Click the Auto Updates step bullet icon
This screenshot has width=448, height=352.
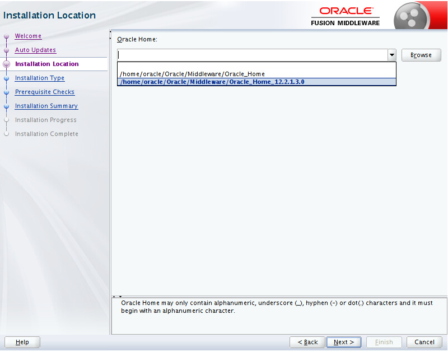pos(6,50)
